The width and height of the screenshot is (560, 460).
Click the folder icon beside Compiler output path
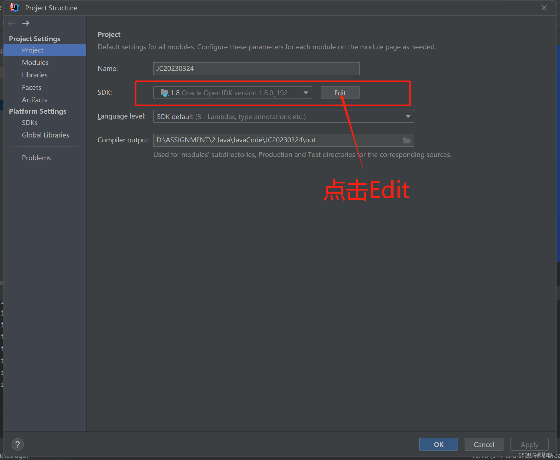407,140
